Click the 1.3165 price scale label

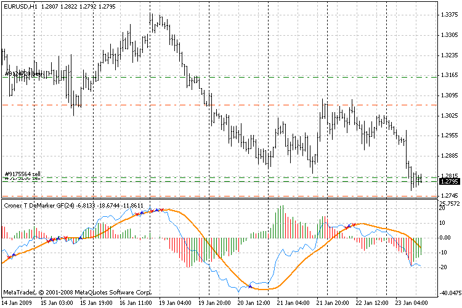(x=448, y=76)
